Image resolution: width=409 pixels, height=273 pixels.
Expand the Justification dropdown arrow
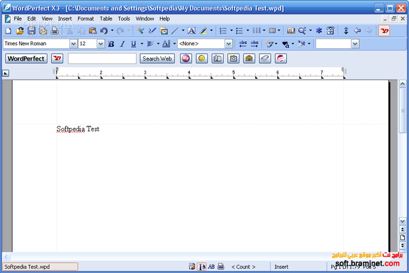click(158, 44)
